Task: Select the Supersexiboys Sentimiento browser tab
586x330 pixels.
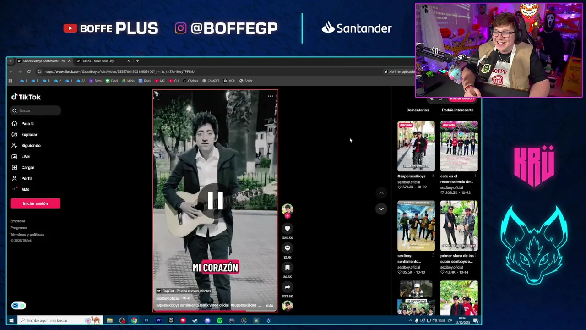Action: pyautogui.click(x=40, y=61)
